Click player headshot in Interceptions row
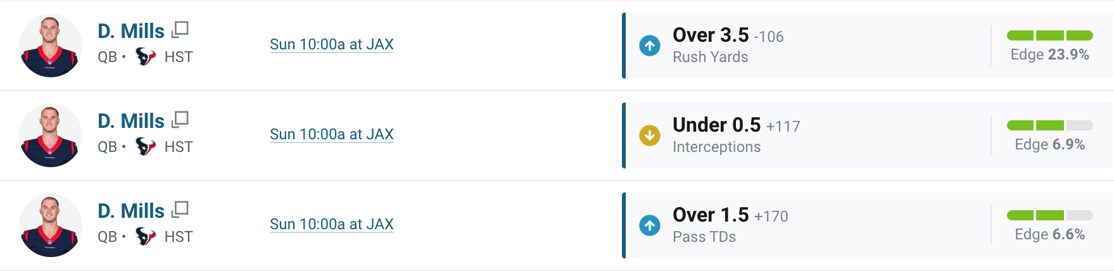The height and width of the screenshot is (271, 1114). 51,135
